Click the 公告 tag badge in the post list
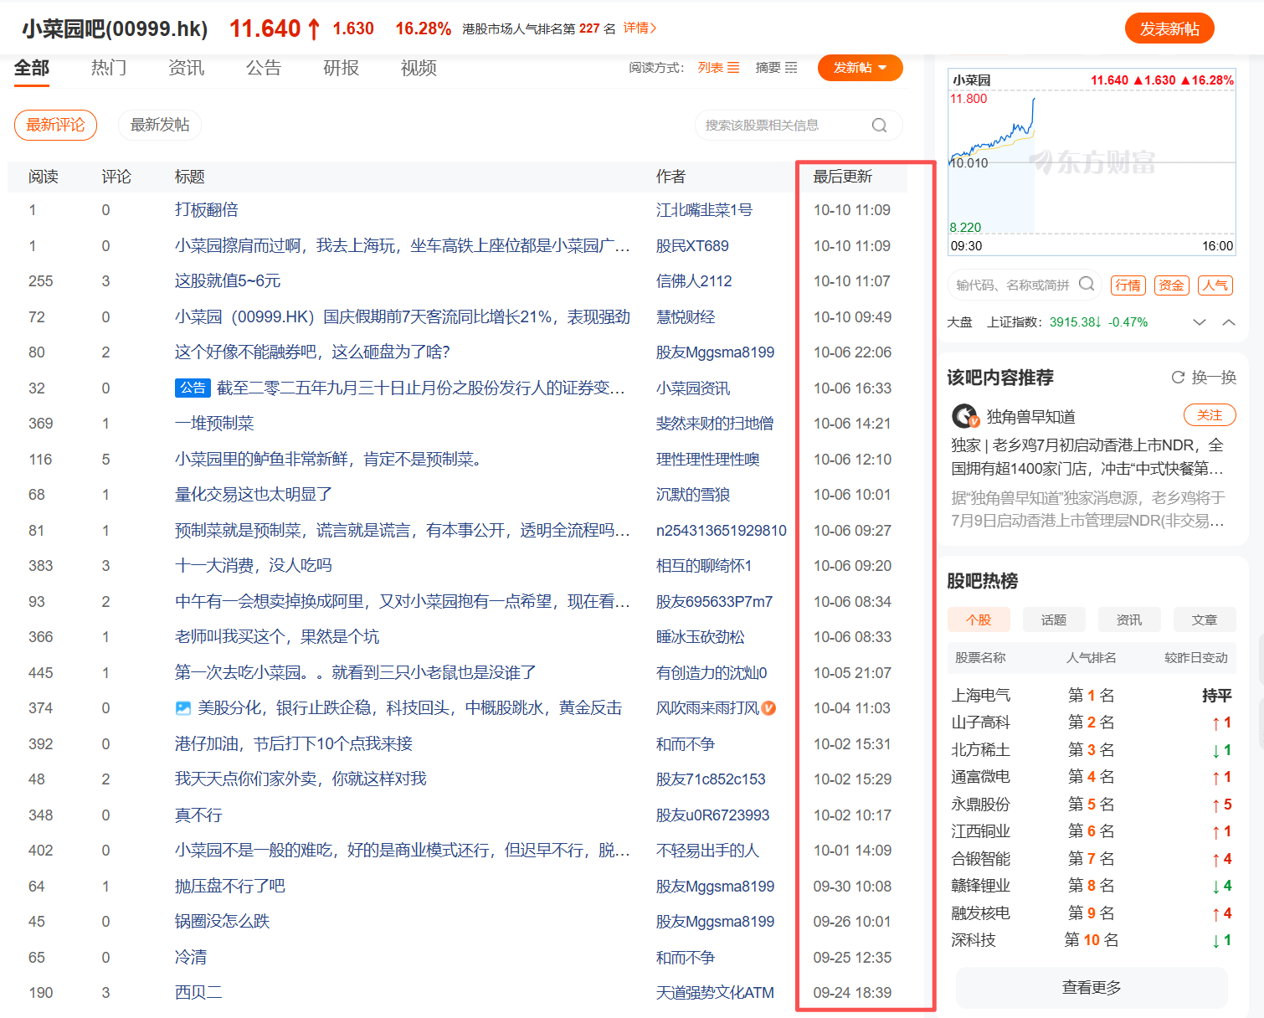 pos(193,388)
